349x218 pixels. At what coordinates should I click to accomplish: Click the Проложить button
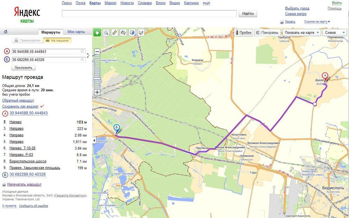pyautogui.click(x=23, y=68)
